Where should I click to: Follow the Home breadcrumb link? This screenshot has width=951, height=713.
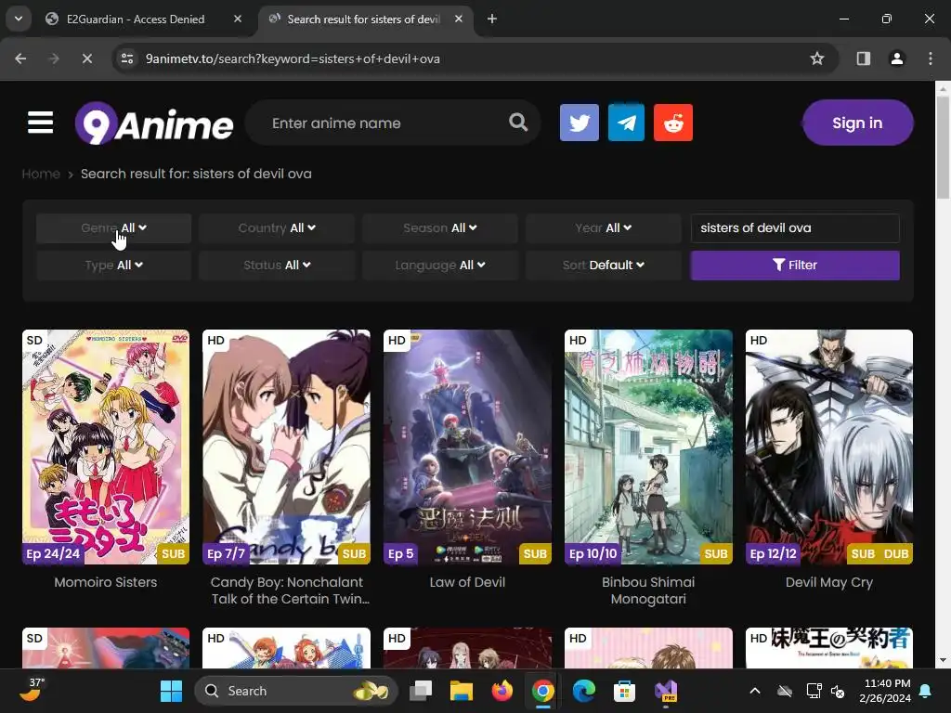tap(41, 174)
